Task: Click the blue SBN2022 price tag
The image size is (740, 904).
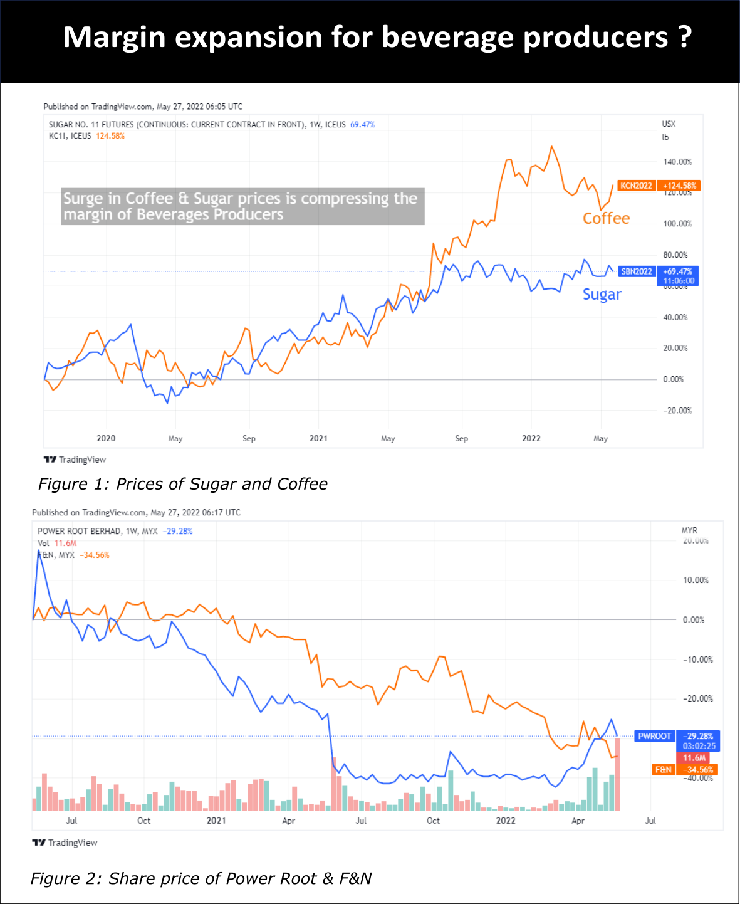Action: click(x=636, y=271)
